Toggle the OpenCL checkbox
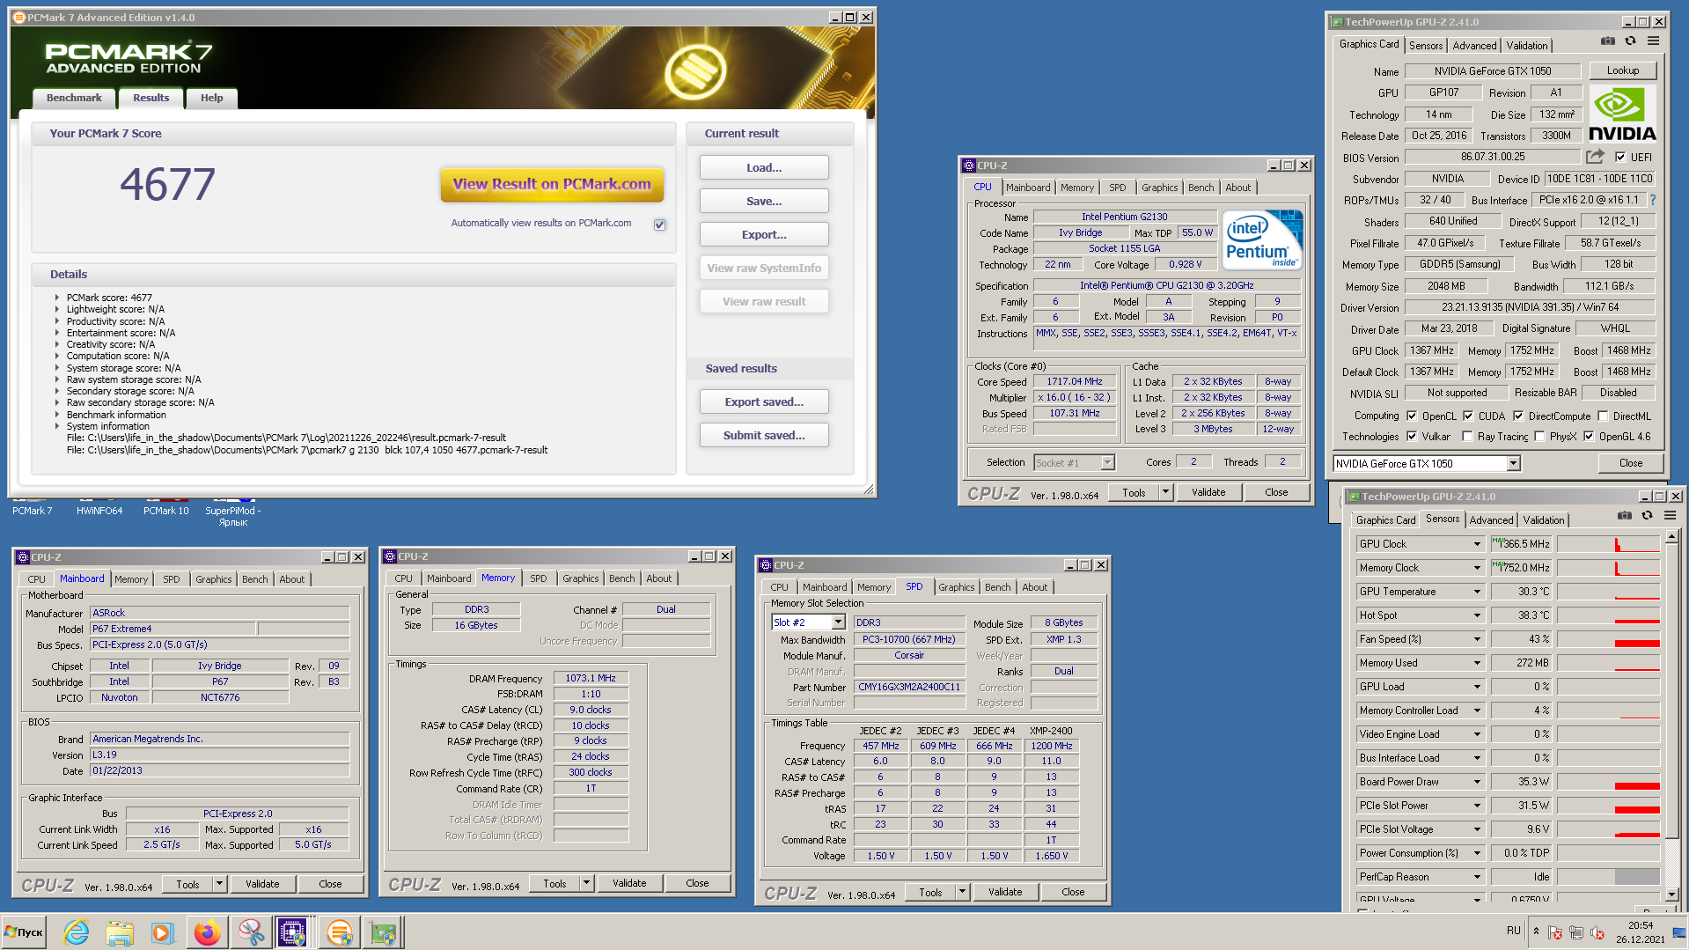Viewport: 1689px width, 950px height. pos(1412,416)
